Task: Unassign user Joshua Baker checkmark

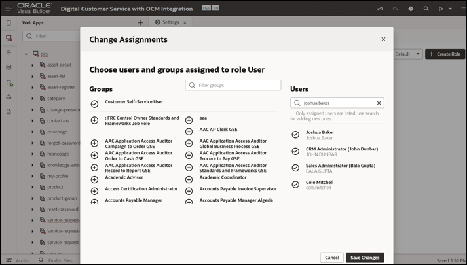Action: pos(295,135)
